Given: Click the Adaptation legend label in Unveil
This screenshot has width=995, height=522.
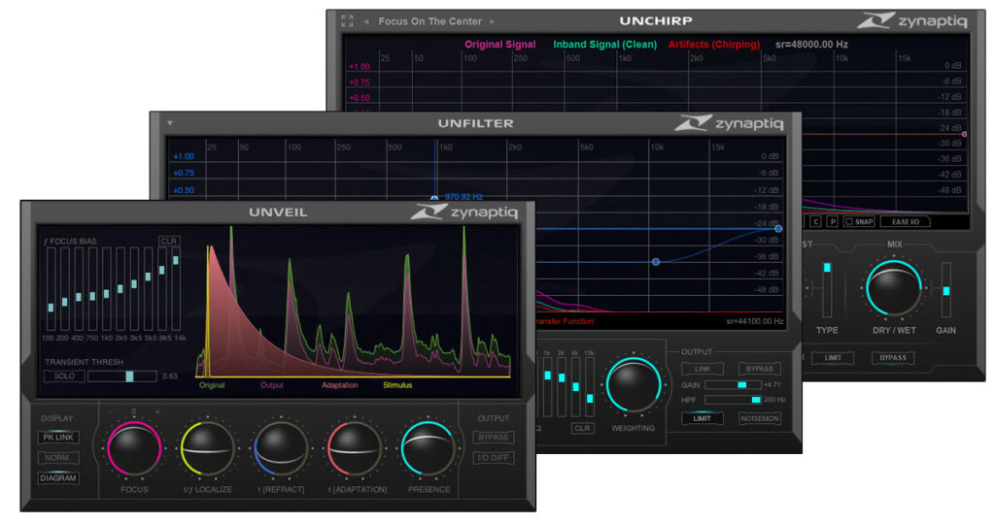Looking at the screenshot, I should click(339, 385).
